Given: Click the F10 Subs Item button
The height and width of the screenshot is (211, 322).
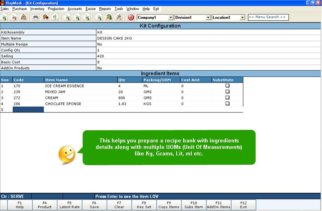Looking at the screenshot, I should tap(194, 205).
